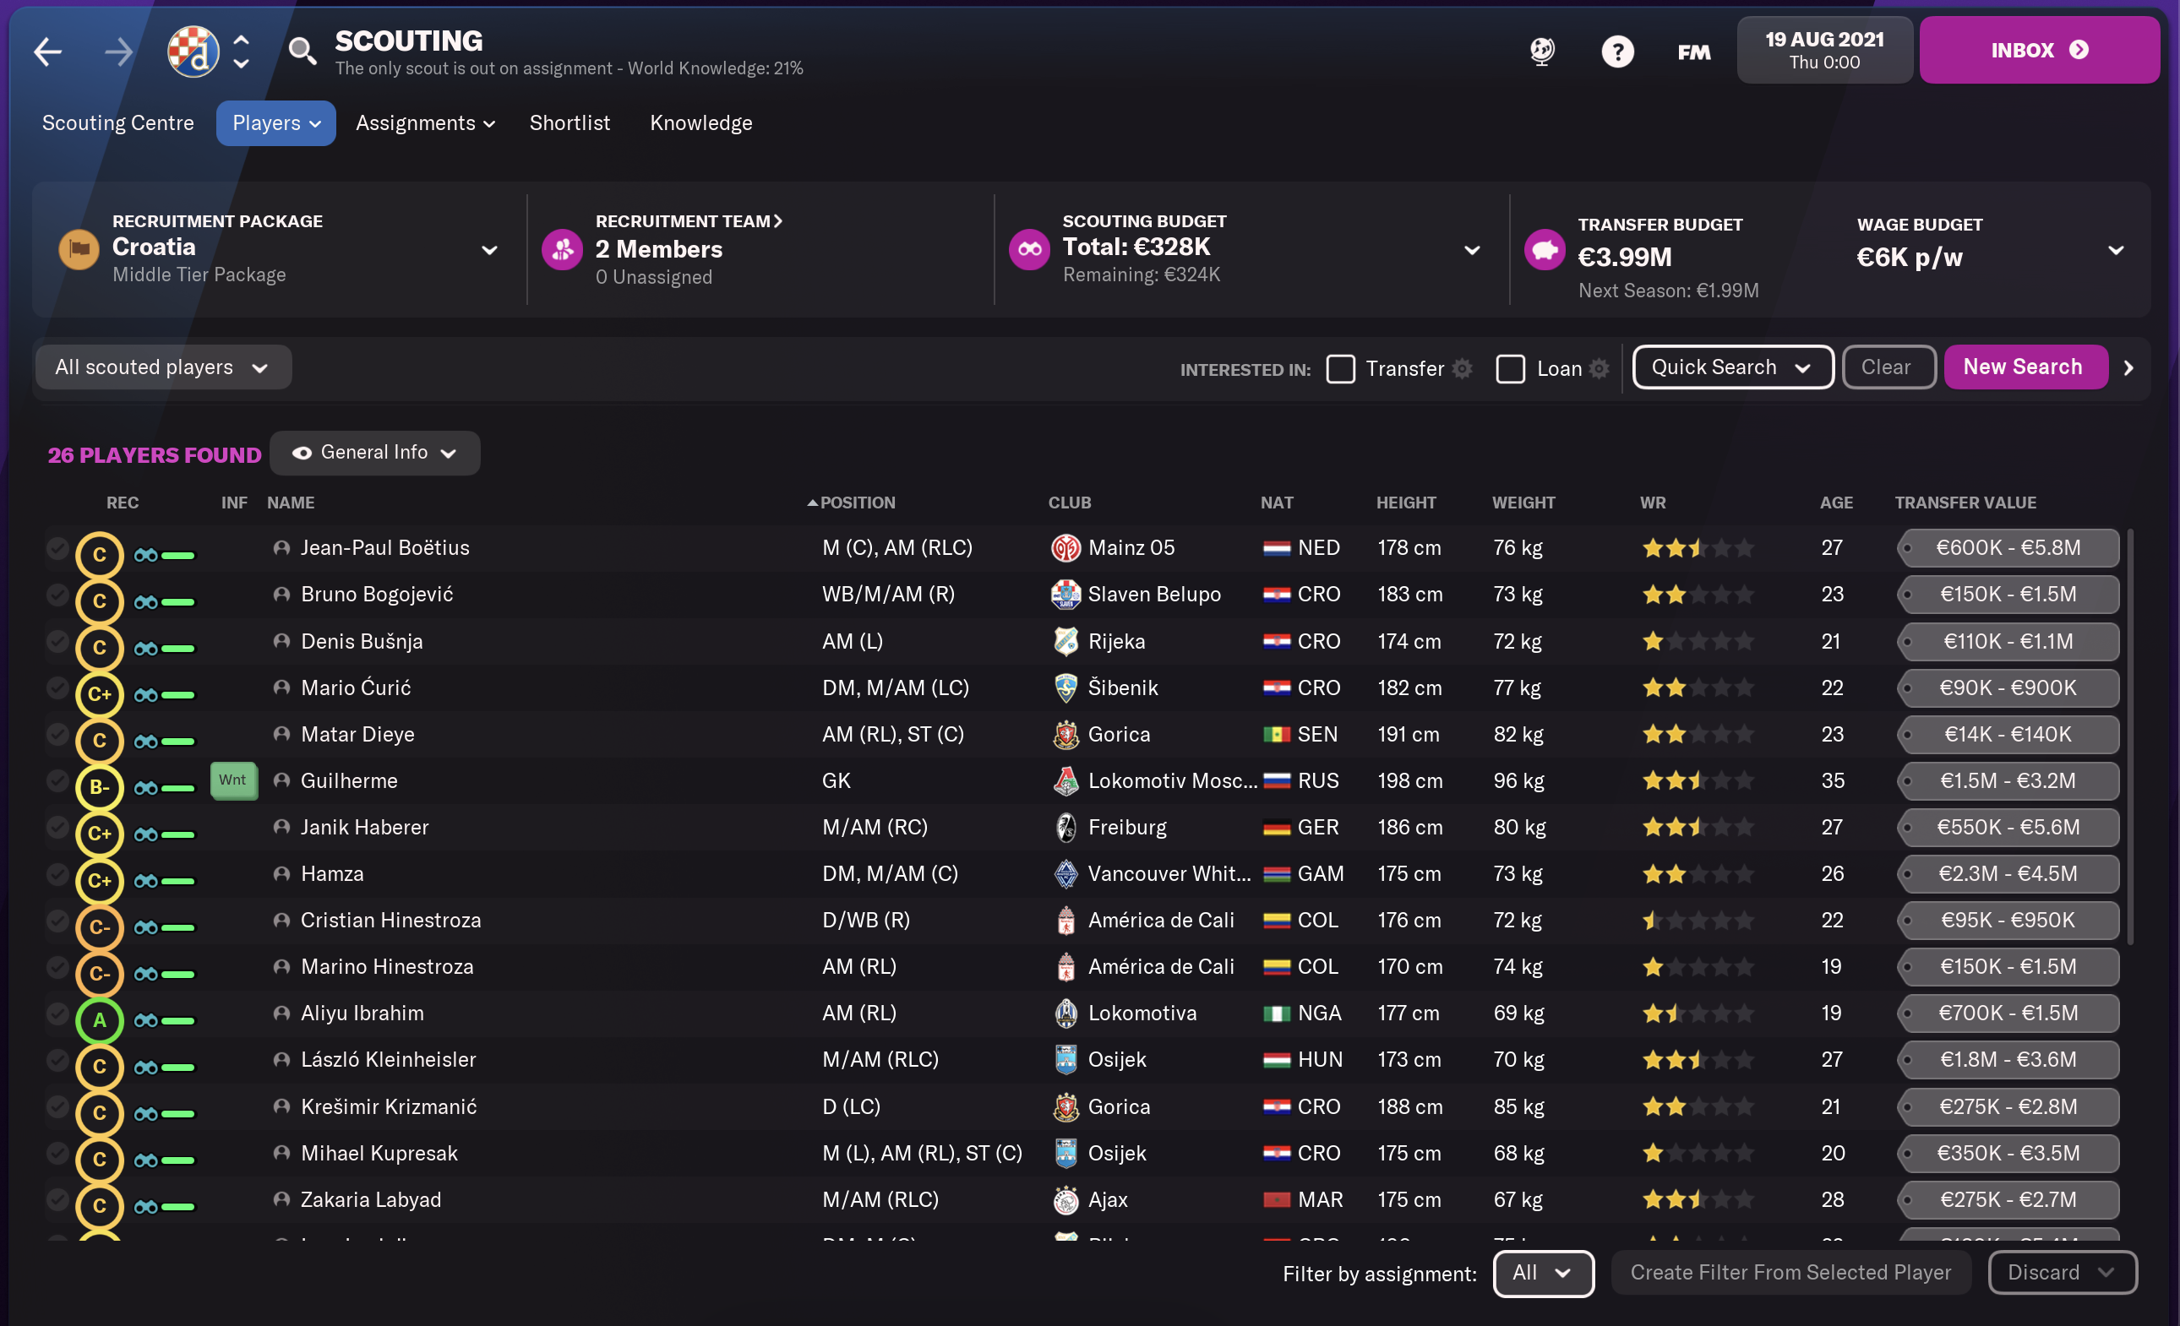Open the world globe overview icon
2180x1326 pixels.
(1542, 52)
